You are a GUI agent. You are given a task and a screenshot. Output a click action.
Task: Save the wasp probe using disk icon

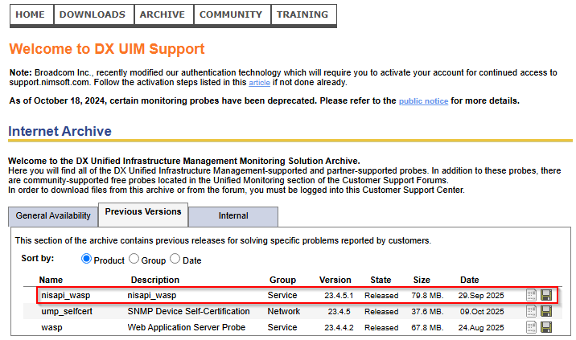coord(546,327)
